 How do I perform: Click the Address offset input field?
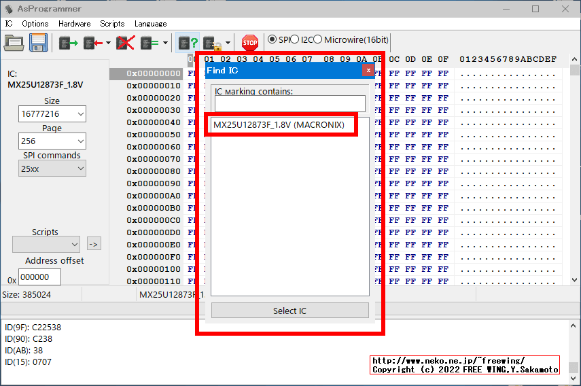tap(39, 277)
